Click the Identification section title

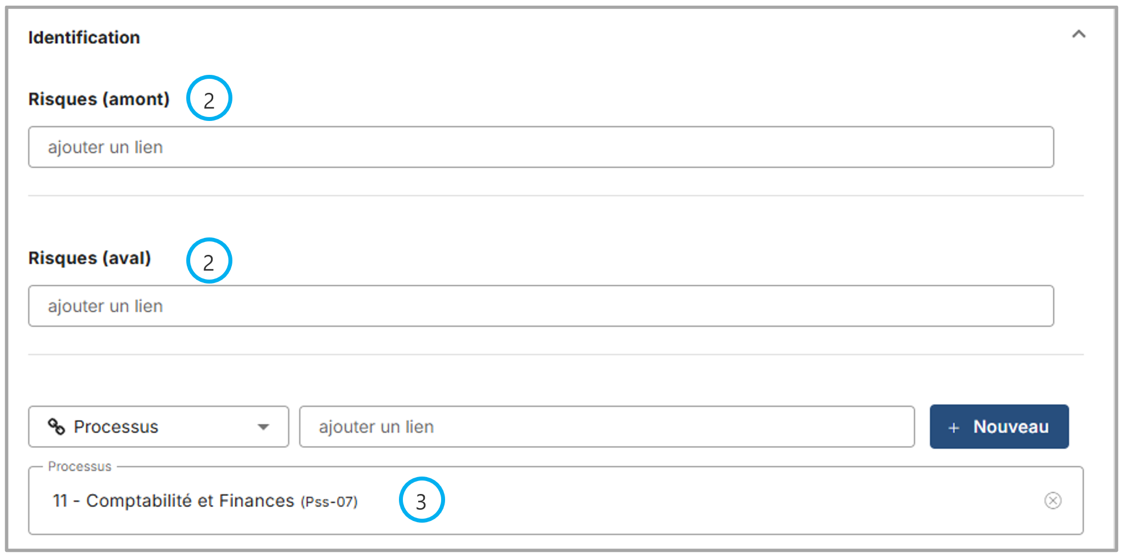point(84,38)
